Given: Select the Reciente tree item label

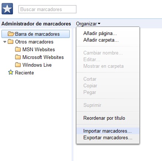Looking at the screenshot, I should [24, 73].
